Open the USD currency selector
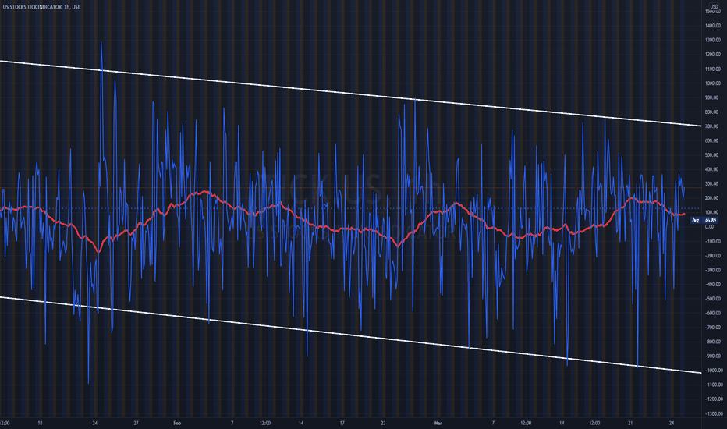 (x=714, y=6)
